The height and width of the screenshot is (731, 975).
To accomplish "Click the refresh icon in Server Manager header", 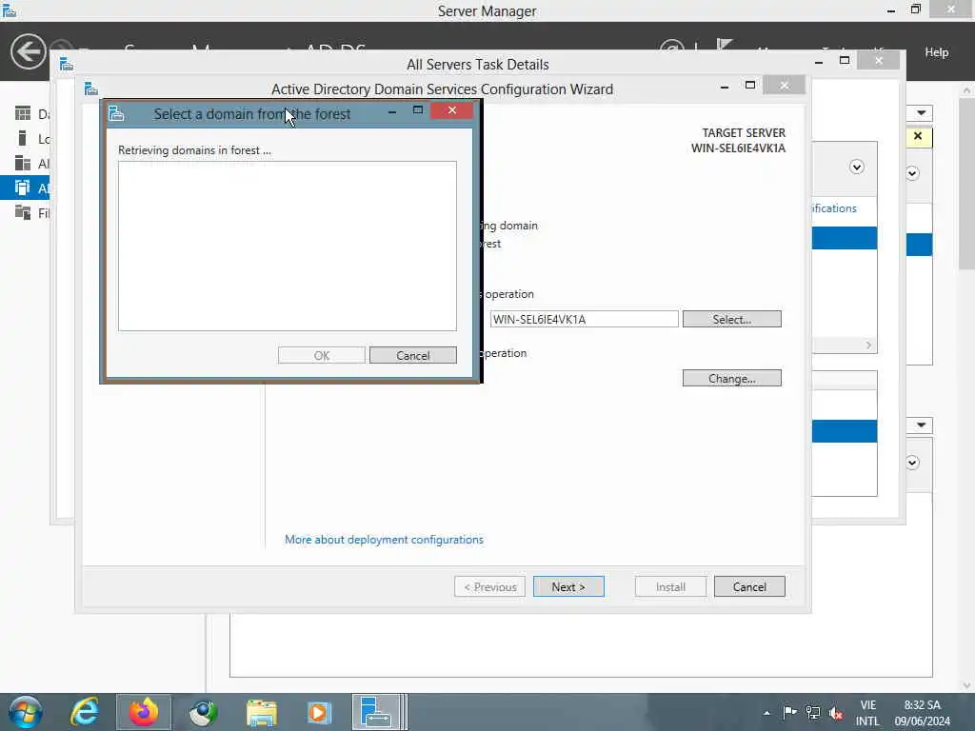I will tap(671, 45).
